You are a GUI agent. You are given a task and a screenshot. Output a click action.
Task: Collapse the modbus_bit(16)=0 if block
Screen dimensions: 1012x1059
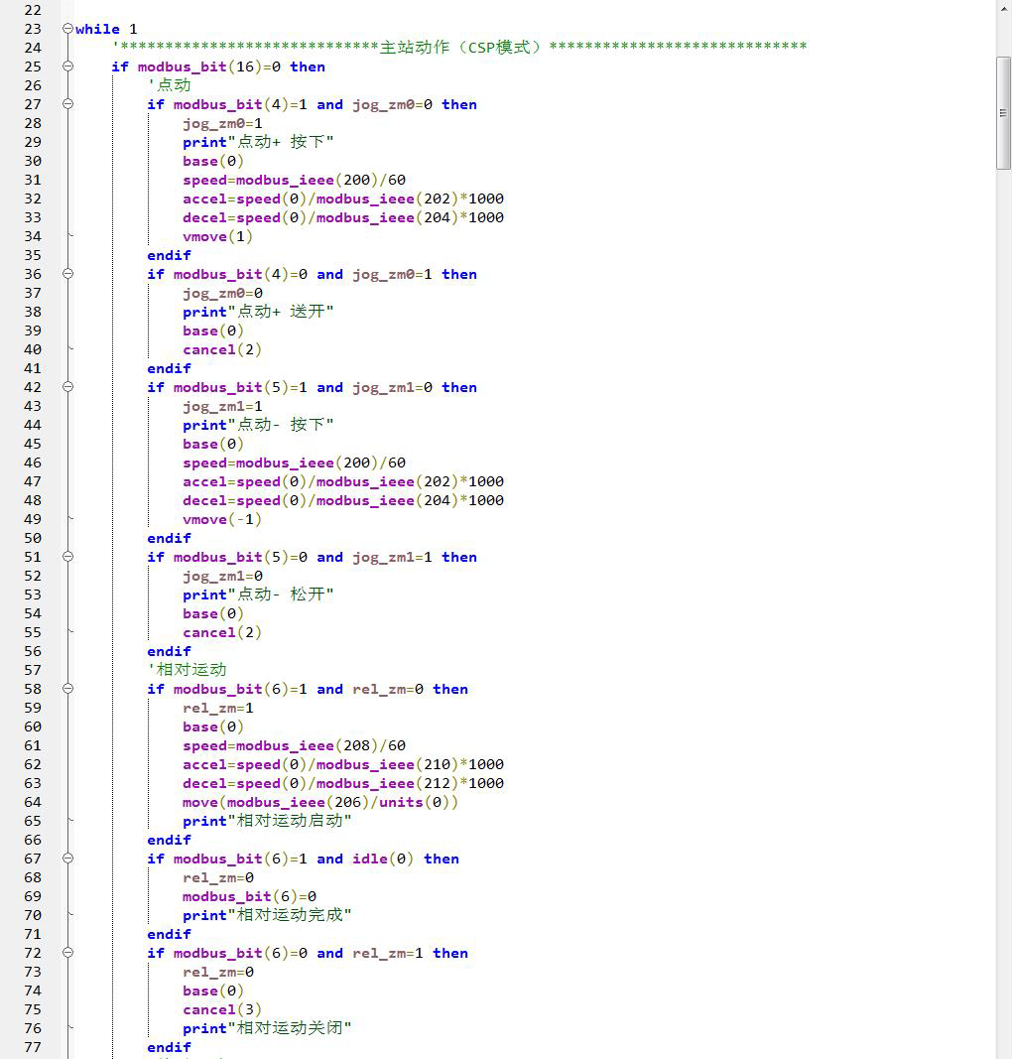67,66
